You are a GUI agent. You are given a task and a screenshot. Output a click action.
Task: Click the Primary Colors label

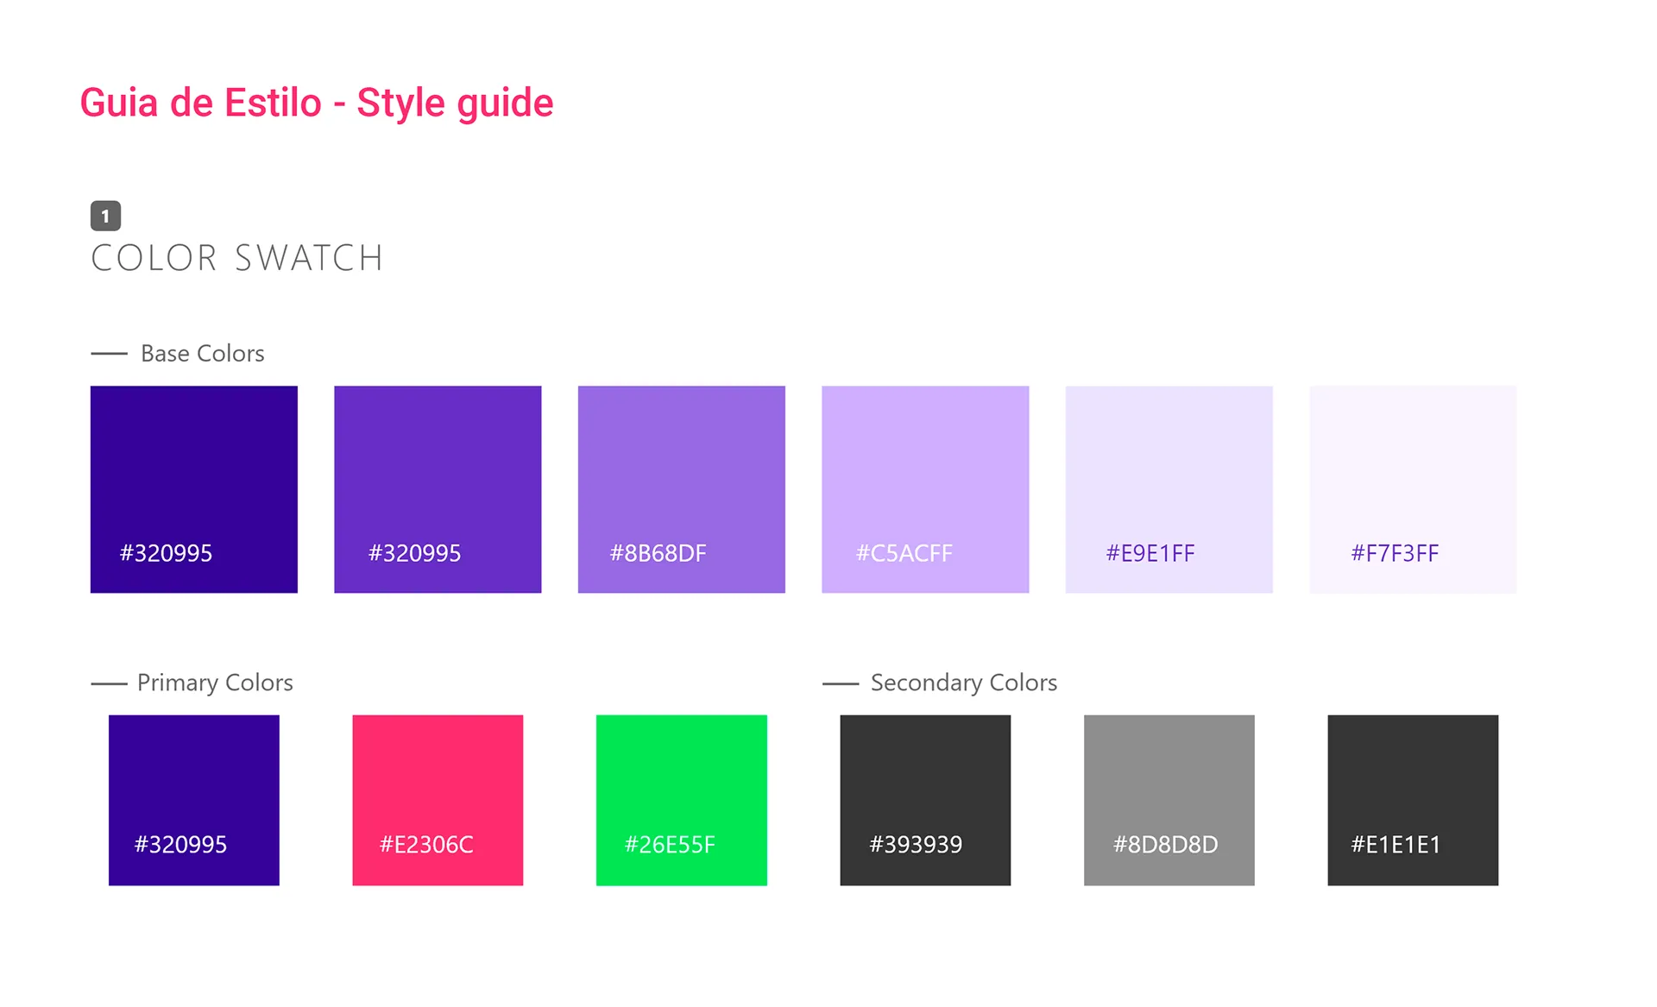pyautogui.click(x=215, y=683)
